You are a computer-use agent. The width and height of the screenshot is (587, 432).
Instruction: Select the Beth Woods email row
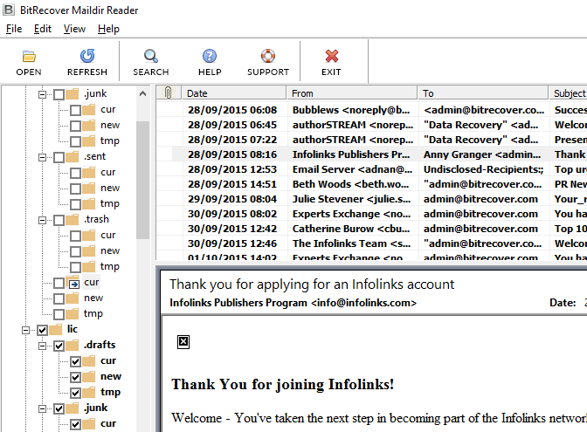click(372, 184)
